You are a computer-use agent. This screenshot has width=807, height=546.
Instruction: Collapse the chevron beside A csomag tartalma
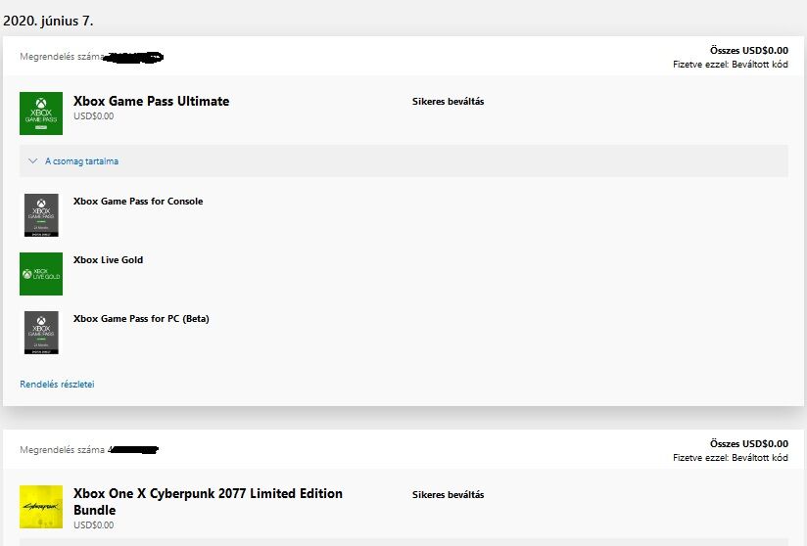33,161
